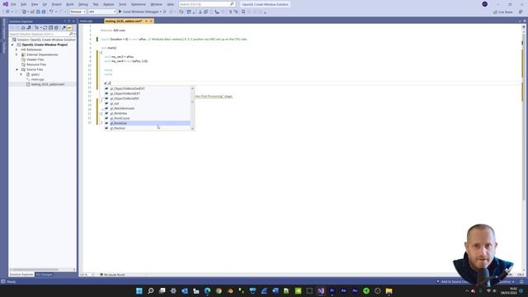Click the Windows Start icon in taskbar

(139, 290)
